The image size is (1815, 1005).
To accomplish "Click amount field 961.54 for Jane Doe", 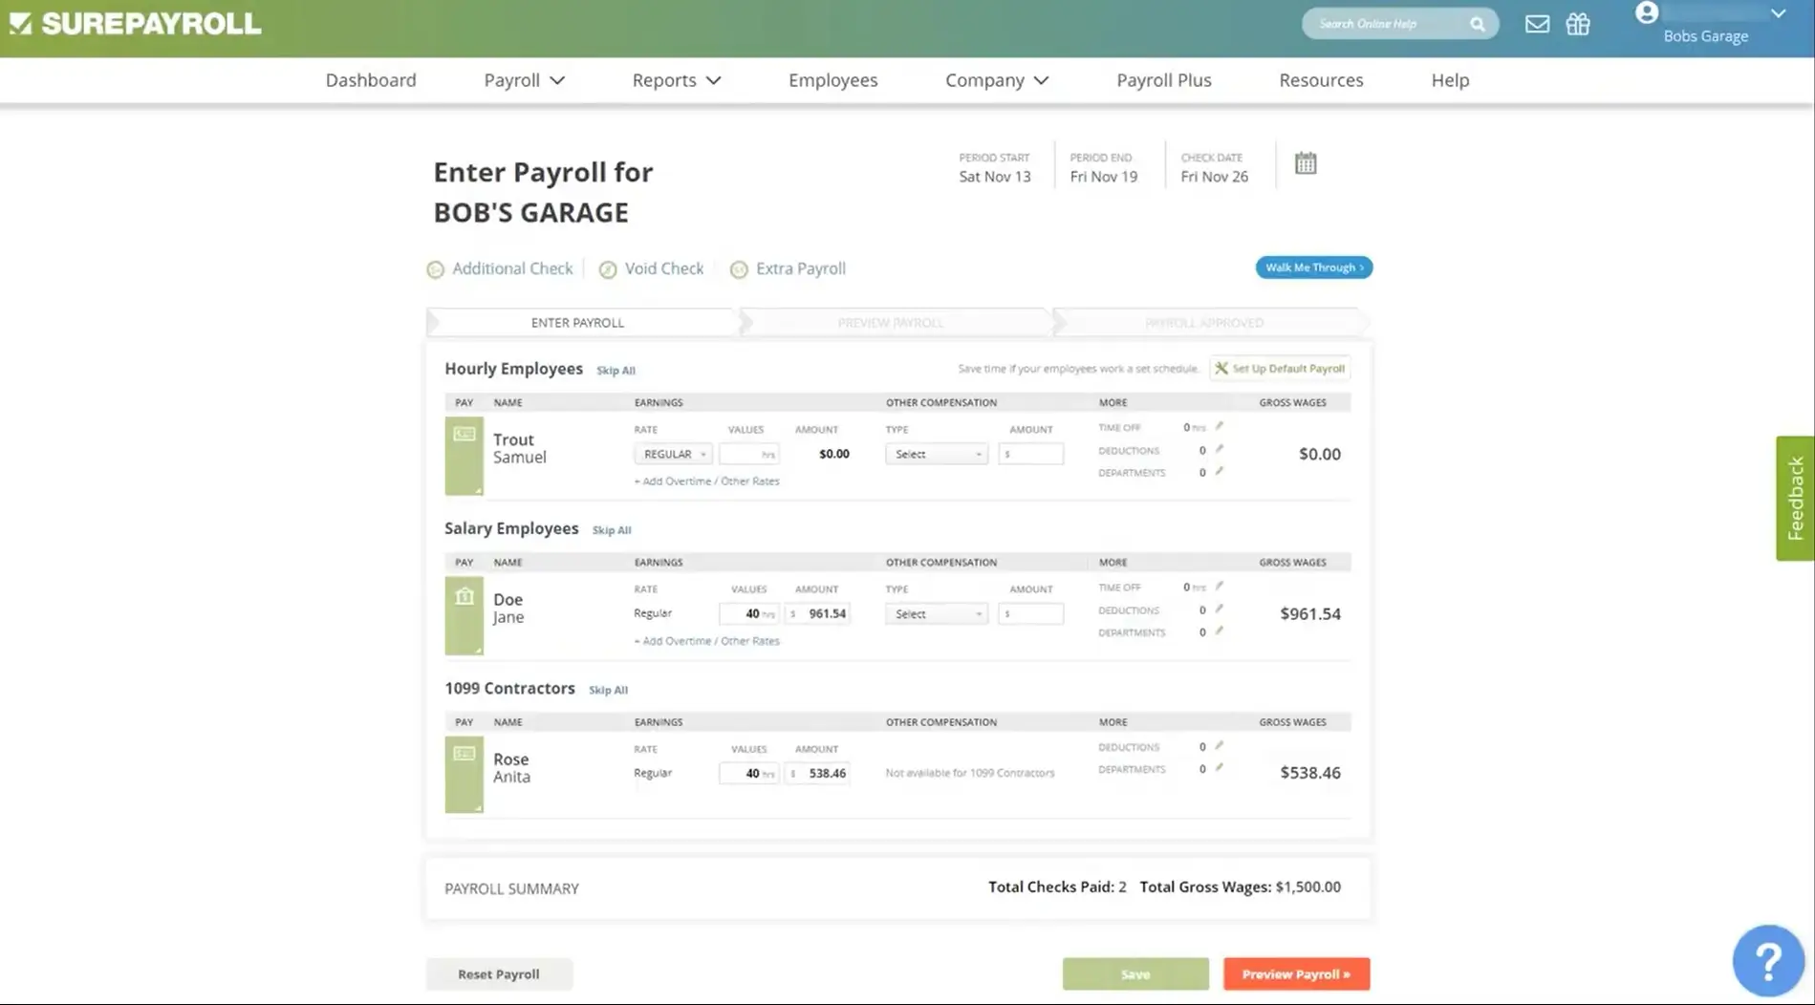I will point(817,614).
